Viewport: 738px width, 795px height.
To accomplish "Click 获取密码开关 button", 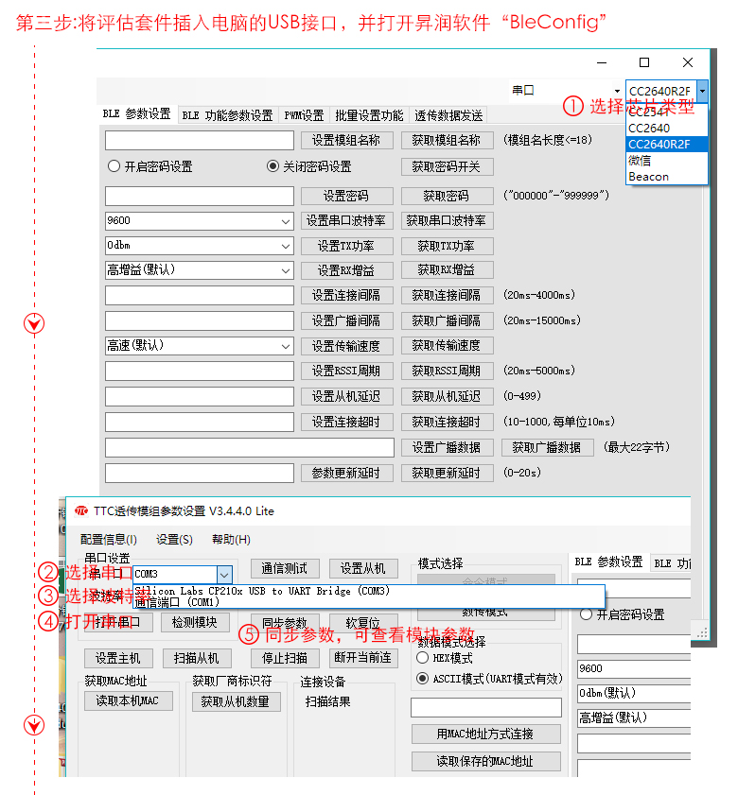I will (x=448, y=166).
